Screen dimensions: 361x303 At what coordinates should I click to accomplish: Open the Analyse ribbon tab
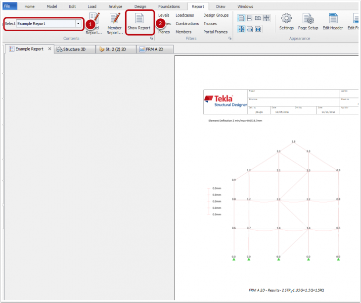click(x=115, y=6)
